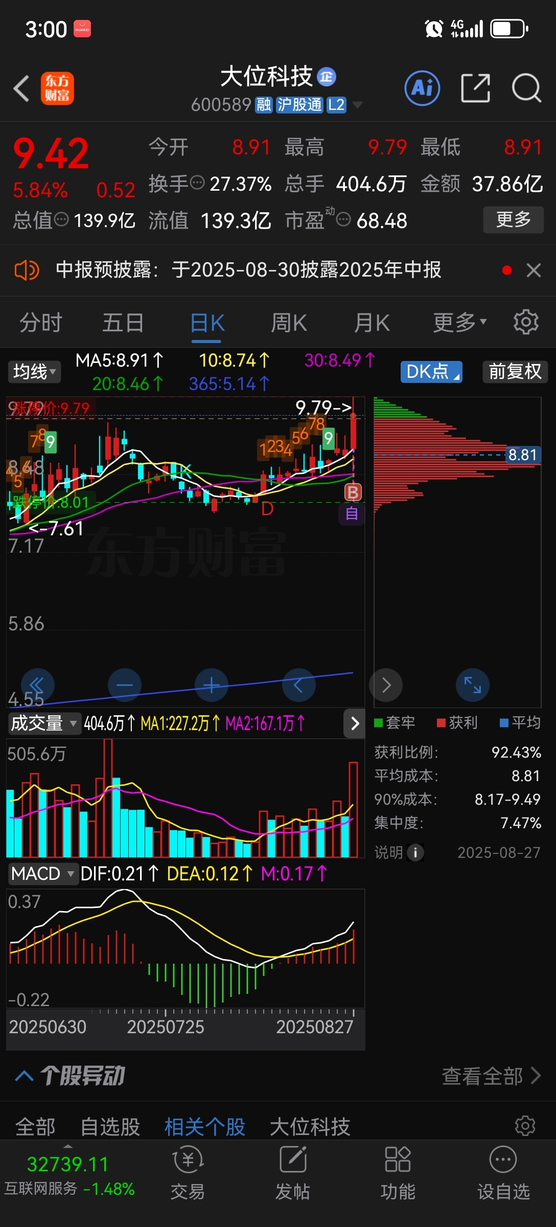Image resolution: width=556 pixels, height=1227 pixels.
Task: Dismiss the 中报预披露 notice banner
Action: click(534, 270)
